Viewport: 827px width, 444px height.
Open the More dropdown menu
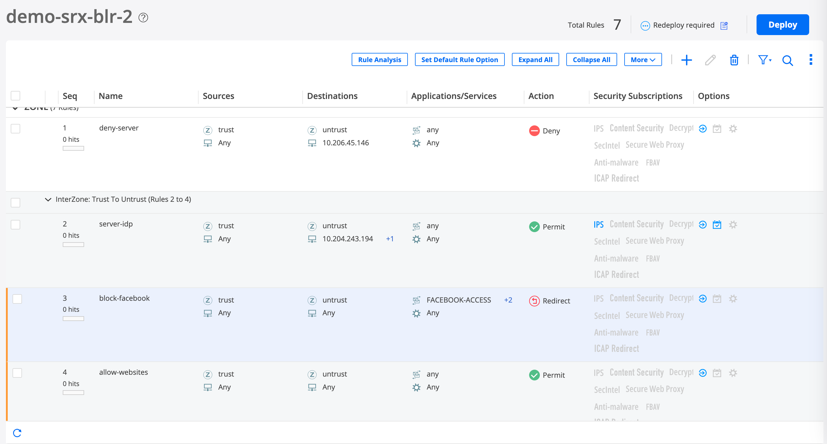[643, 60]
